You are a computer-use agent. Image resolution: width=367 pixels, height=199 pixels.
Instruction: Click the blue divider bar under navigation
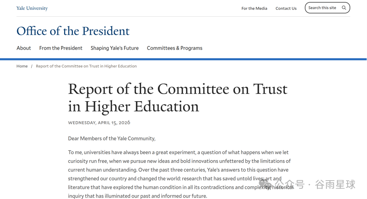coord(183,59)
